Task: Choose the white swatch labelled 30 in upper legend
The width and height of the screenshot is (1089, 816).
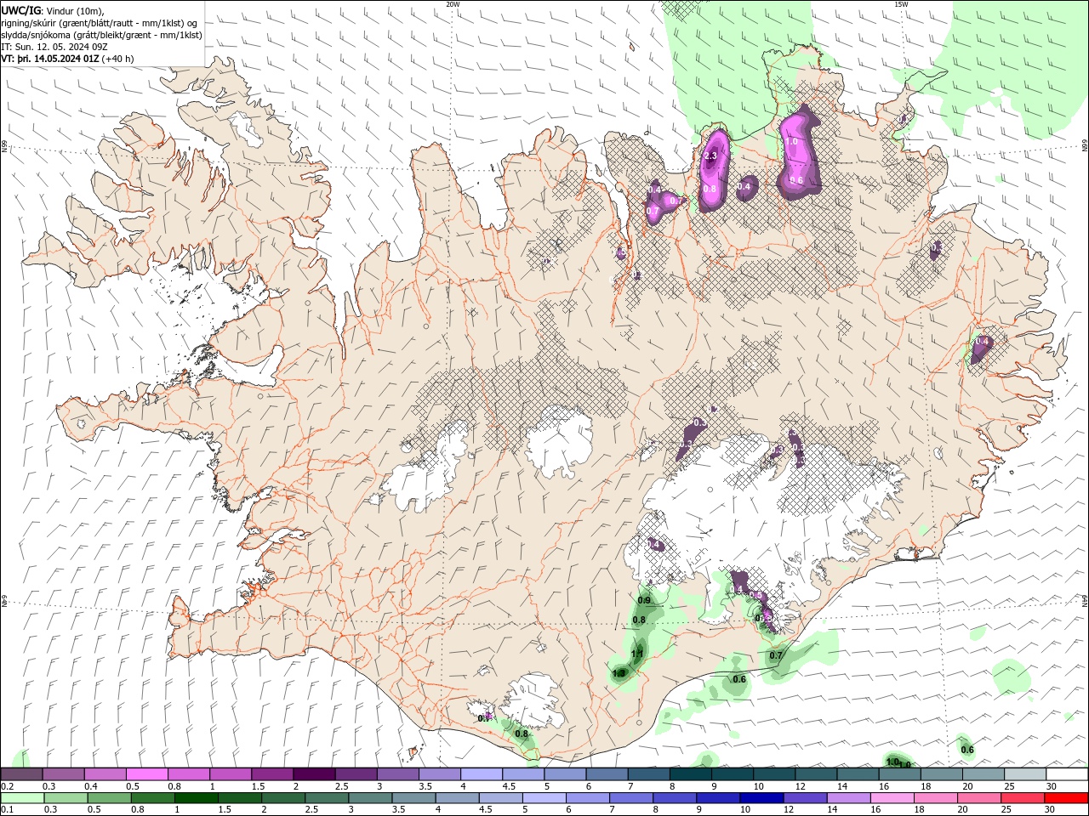Action: (x=1067, y=774)
